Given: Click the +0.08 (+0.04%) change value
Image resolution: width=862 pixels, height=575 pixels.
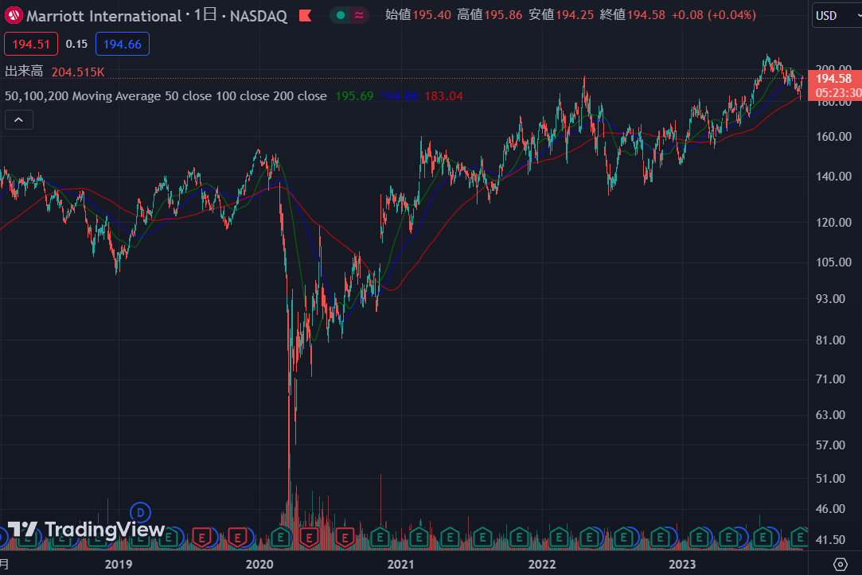Looking at the screenshot, I should click(714, 15).
